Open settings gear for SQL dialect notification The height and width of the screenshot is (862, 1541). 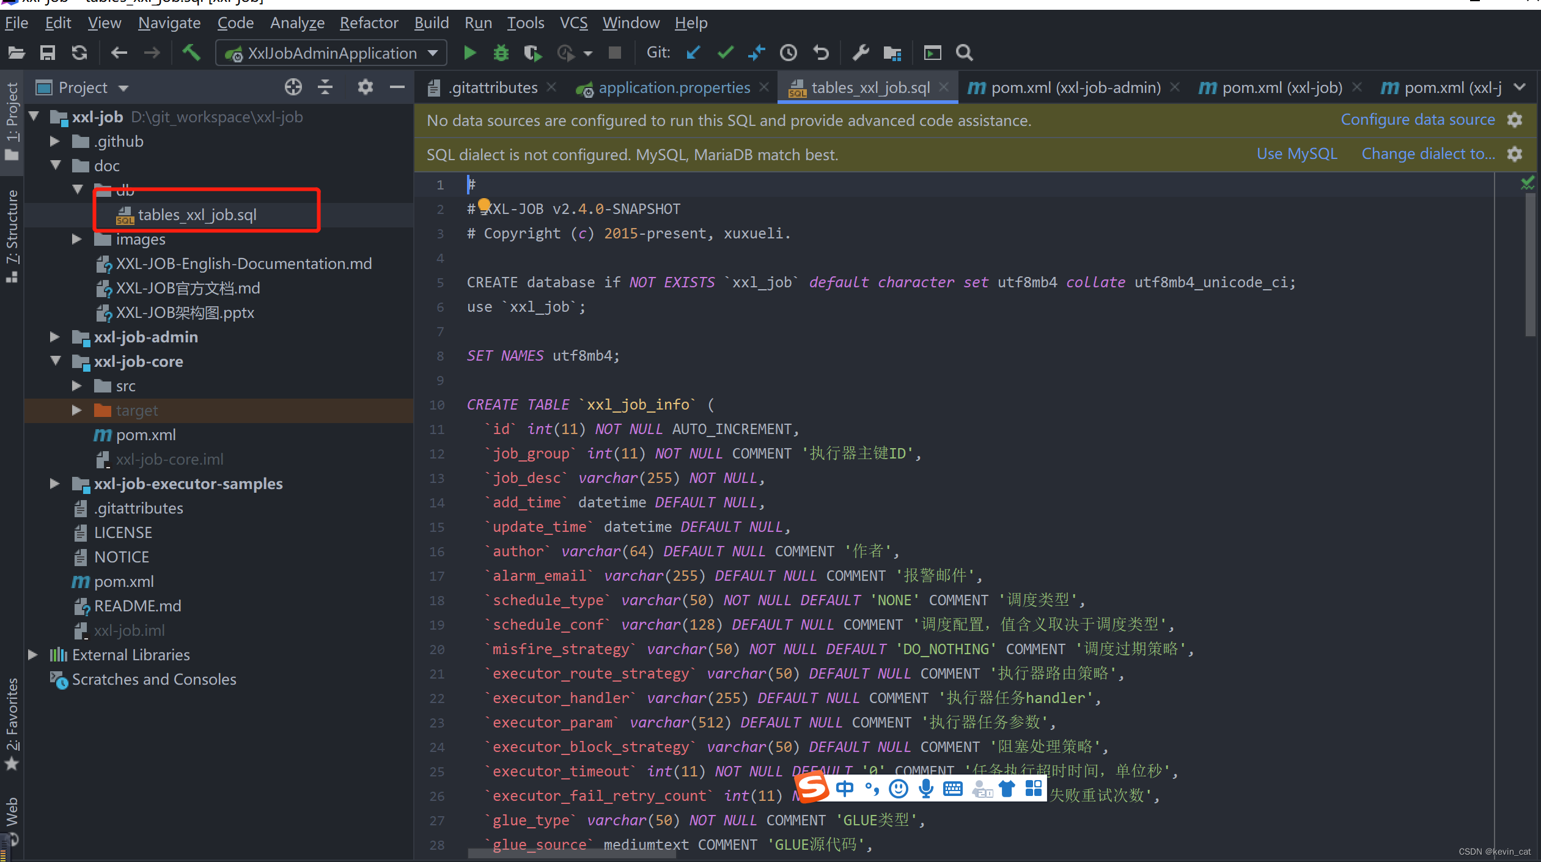click(1515, 154)
